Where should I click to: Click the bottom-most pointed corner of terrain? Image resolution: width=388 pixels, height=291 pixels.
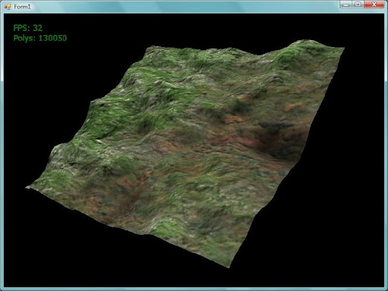[229, 267]
